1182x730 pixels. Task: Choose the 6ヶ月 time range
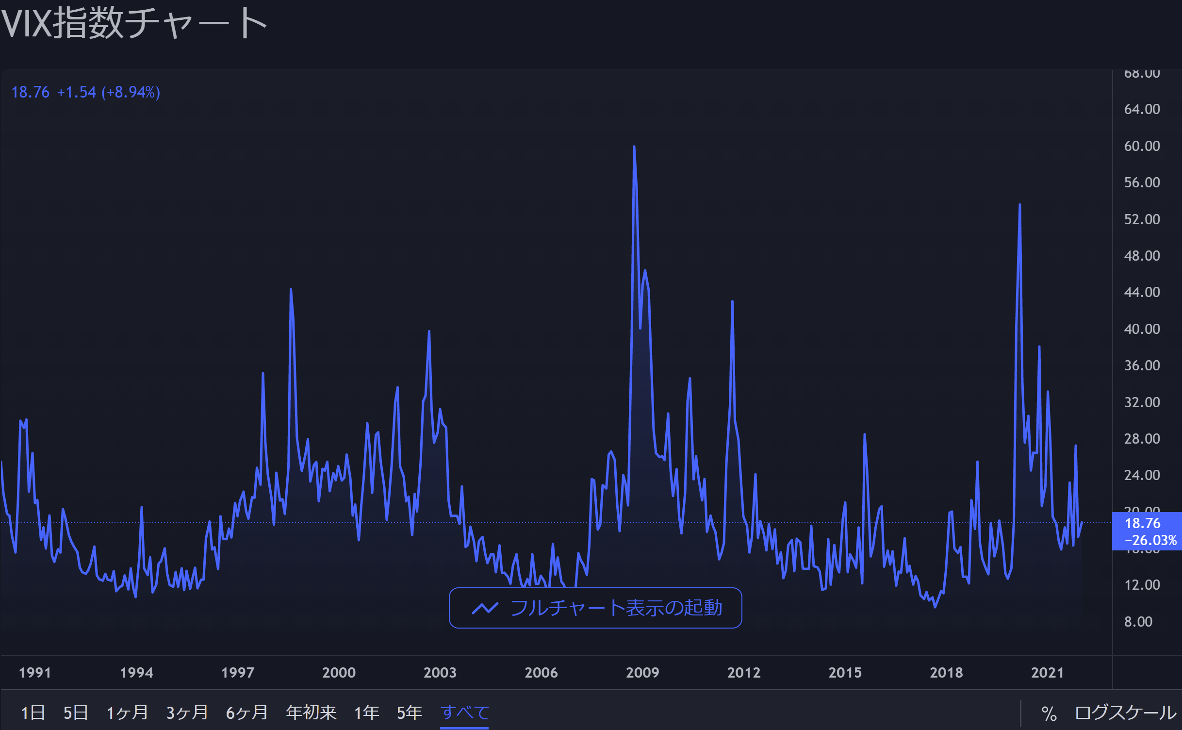point(247,713)
